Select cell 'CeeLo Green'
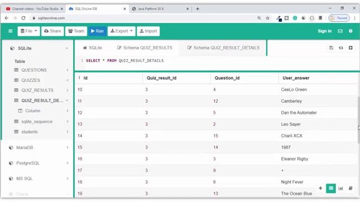This screenshot has width=360, height=202. (294, 90)
